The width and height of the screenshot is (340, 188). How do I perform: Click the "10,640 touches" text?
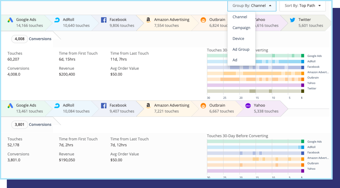point(76,26)
